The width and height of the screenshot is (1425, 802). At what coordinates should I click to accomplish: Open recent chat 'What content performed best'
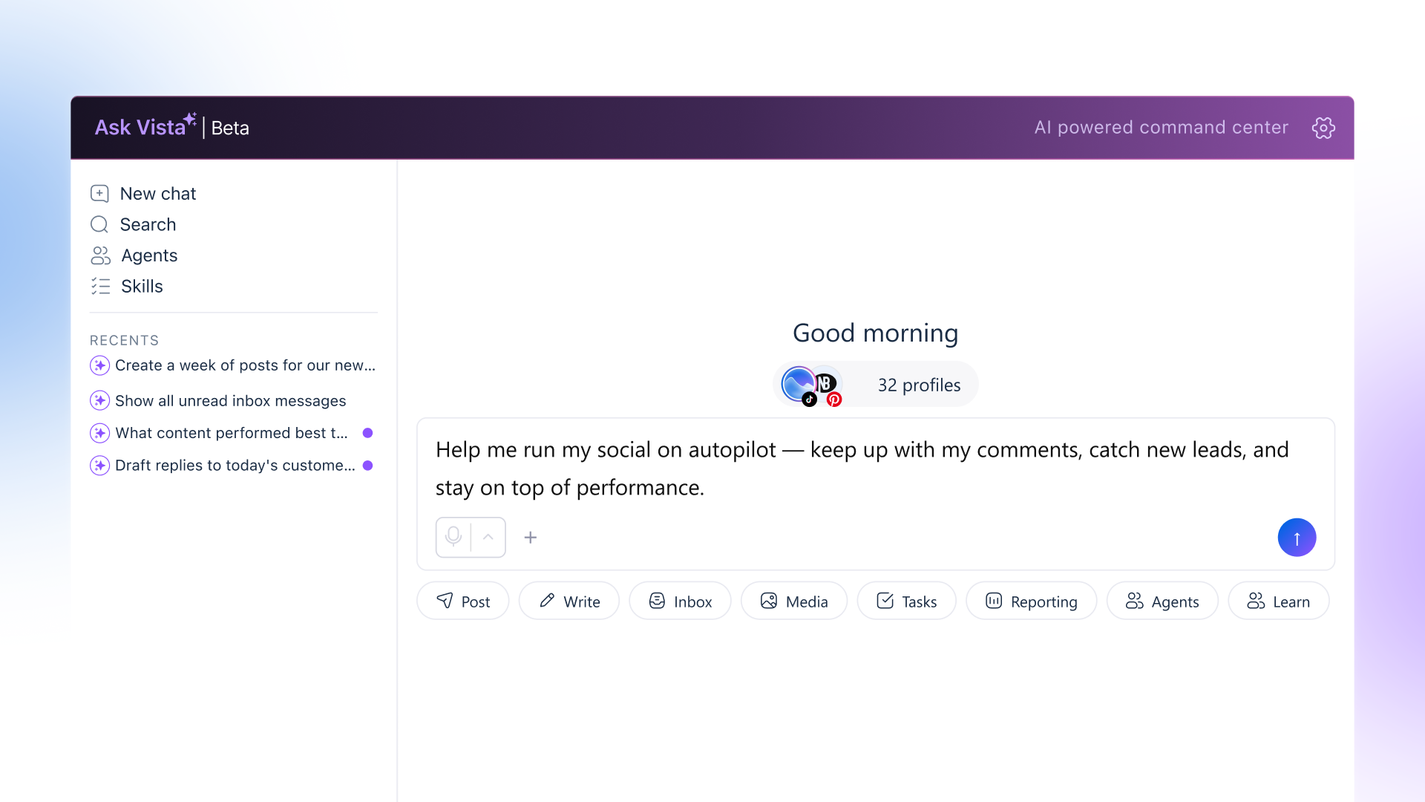click(x=232, y=433)
